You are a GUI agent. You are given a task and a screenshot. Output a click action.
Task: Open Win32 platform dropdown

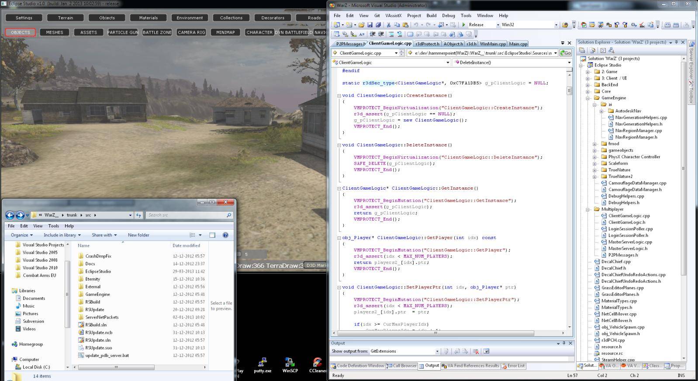556,25
